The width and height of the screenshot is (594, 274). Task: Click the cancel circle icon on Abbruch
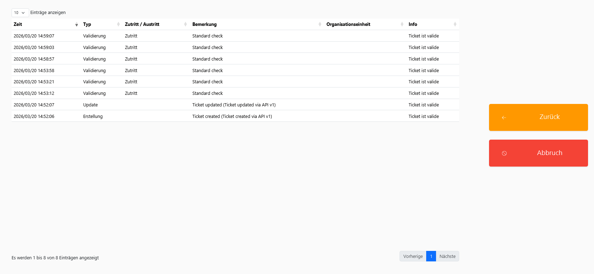point(504,153)
